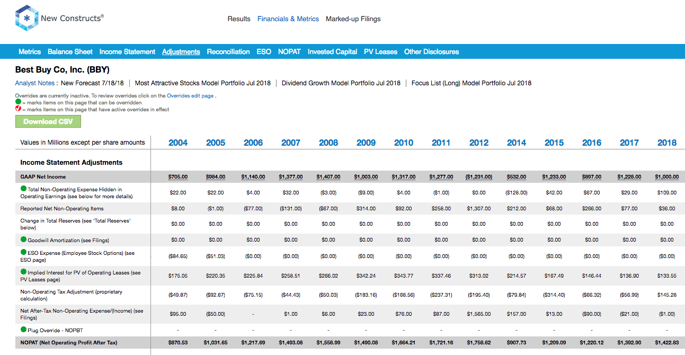
Task: Click green override dot for Implied Interest
Action: point(23,272)
